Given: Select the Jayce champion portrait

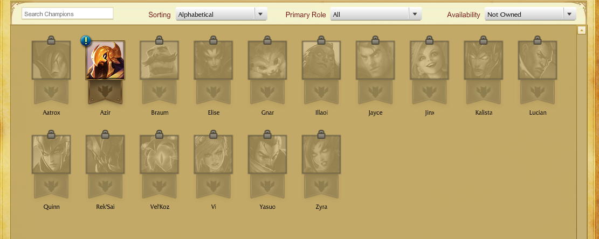Looking at the screenshot, I should [x=375, y=60].
